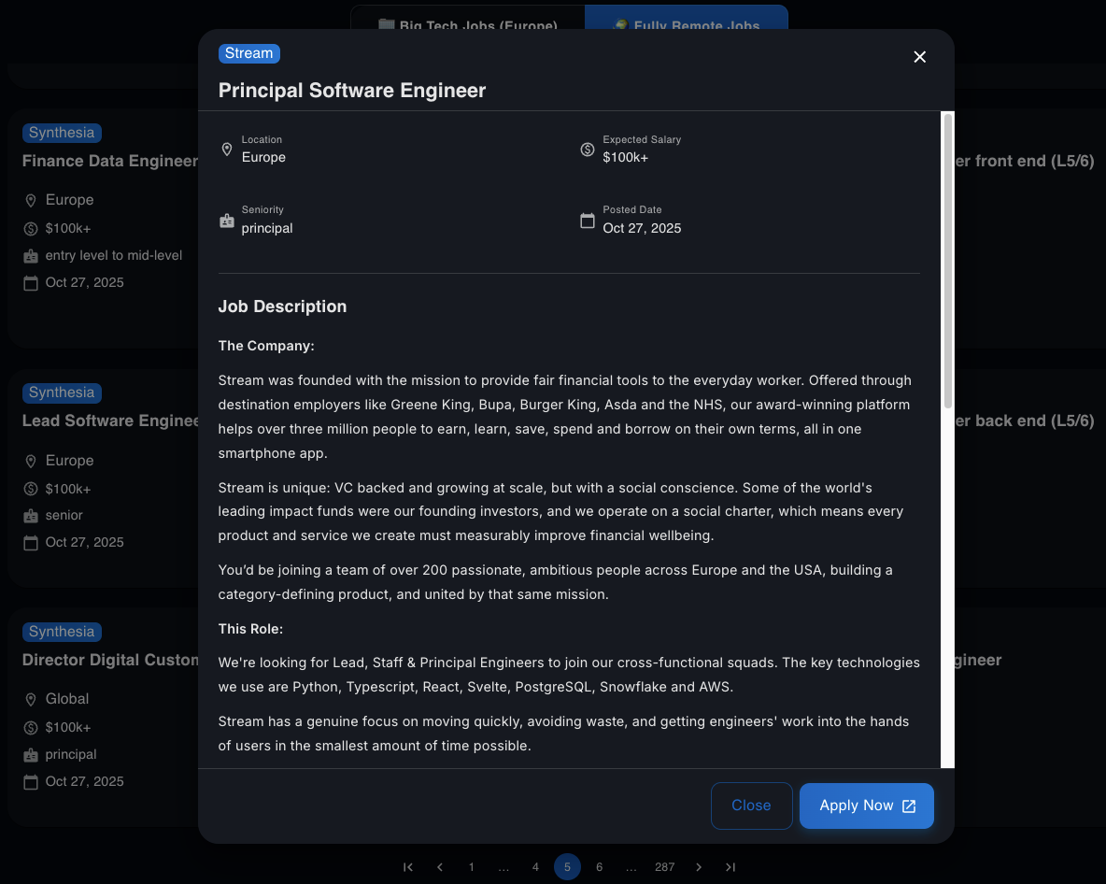Image resolution: width=1106 pixels, height=884 pixels.
Task: Switch to Big Tech Jobs (Europe) tab
Action: (x=468, y=19)
